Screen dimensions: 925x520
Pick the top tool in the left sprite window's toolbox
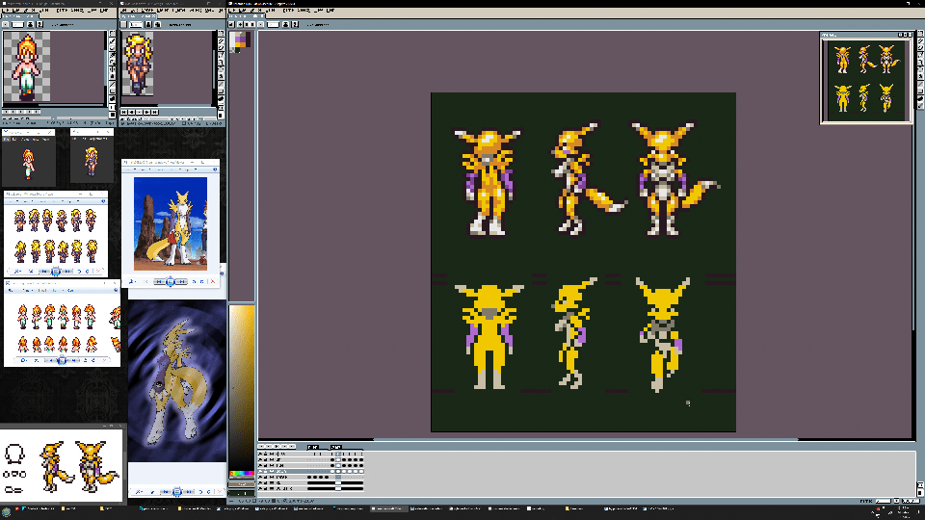(x=113, y=33)
